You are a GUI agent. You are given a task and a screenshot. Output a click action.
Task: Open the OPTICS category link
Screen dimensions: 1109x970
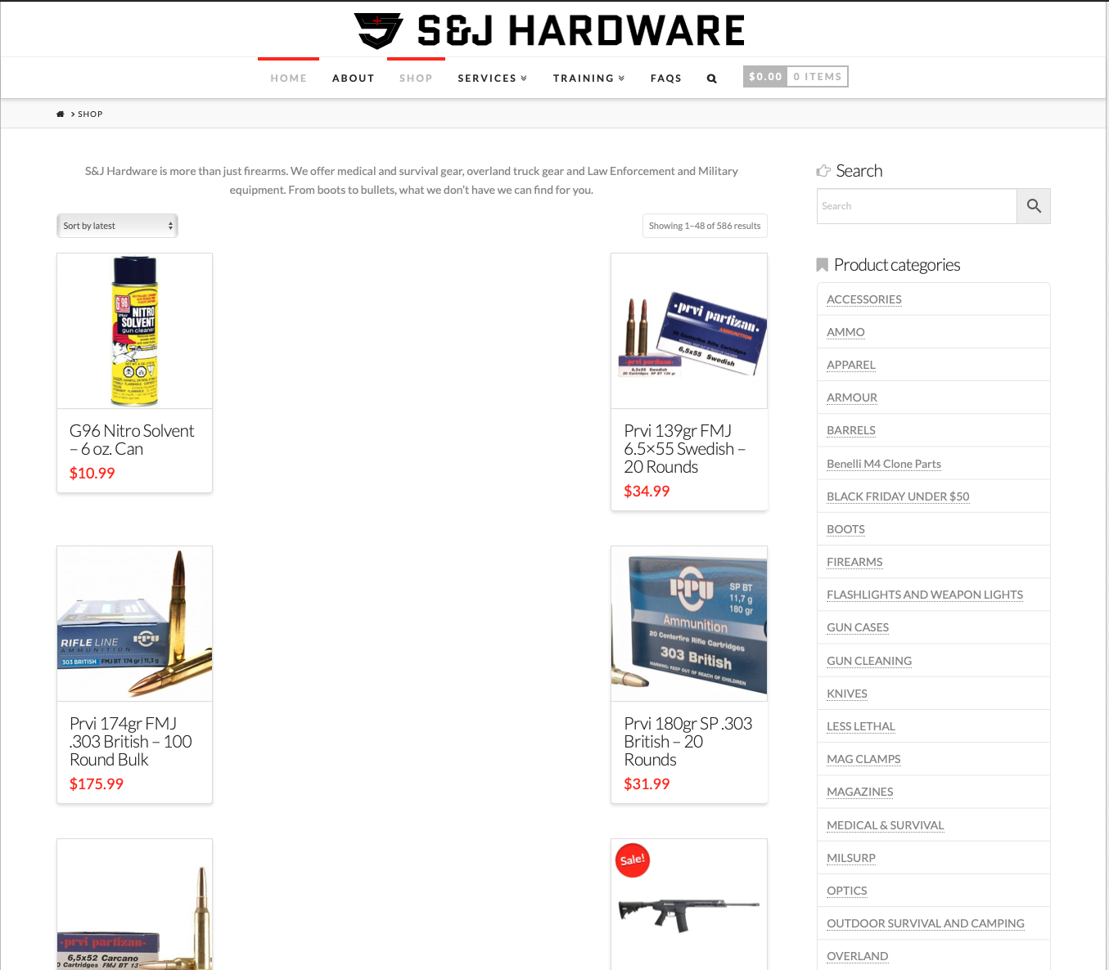pos(847,891)
